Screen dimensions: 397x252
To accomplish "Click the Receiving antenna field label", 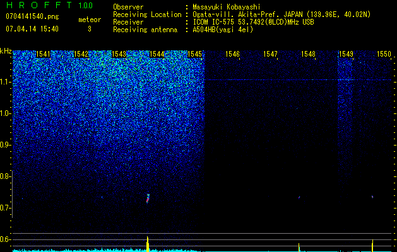I will pos(145,30).
